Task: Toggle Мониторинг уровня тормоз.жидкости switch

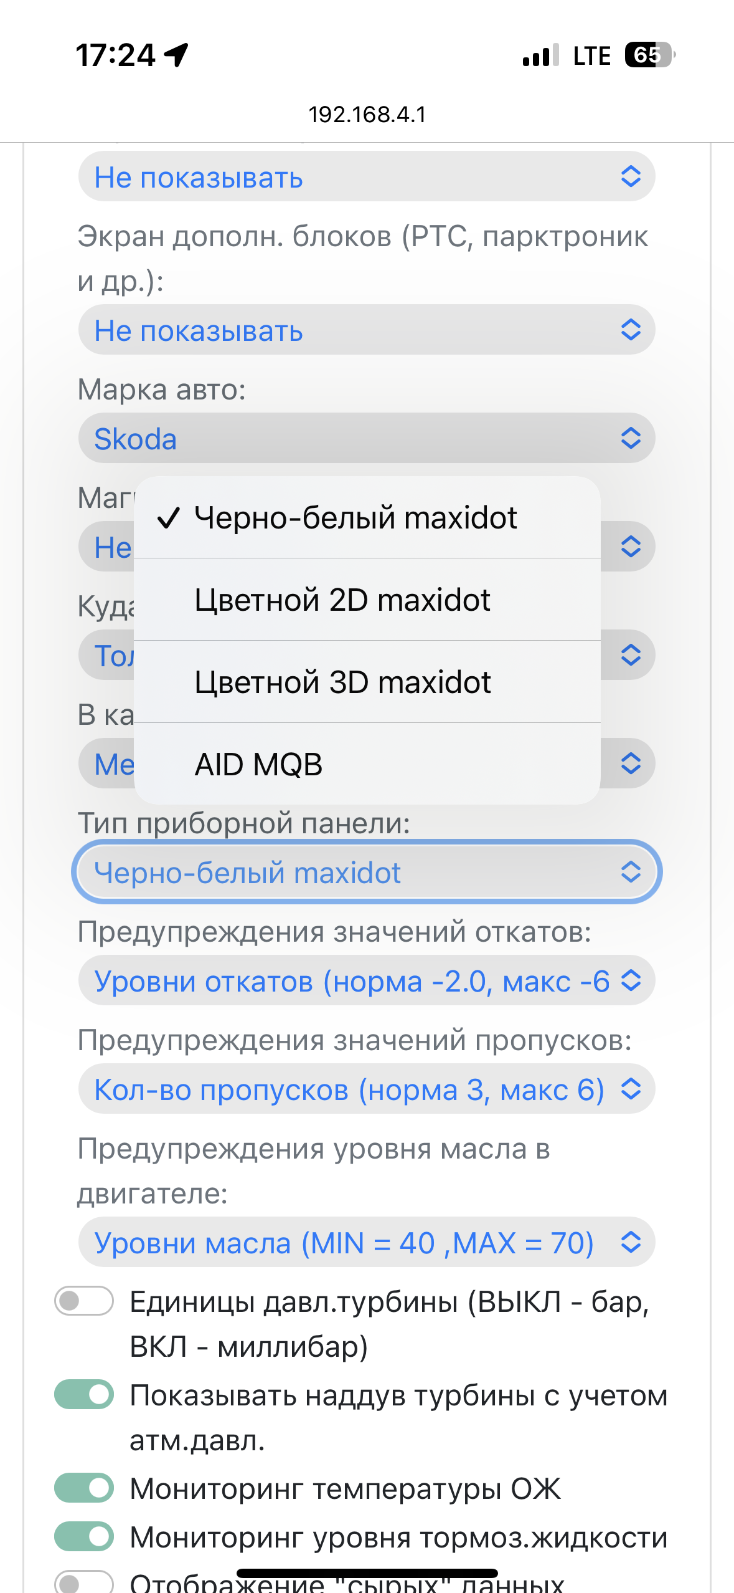Action: (x=84, y=1536)
